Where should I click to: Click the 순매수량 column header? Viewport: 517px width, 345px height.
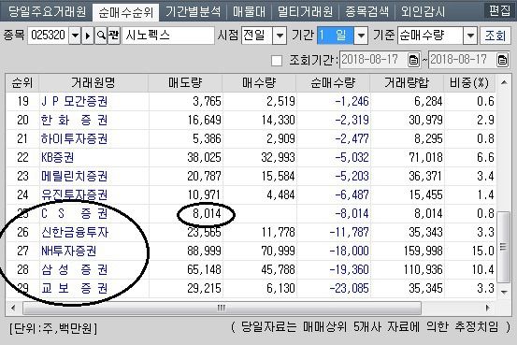(x=333, y=83)
